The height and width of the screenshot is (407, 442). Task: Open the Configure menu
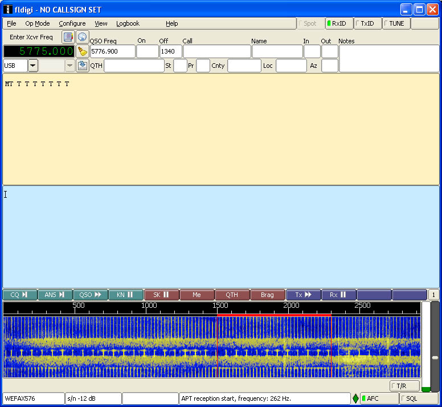[x=72, y=23]
